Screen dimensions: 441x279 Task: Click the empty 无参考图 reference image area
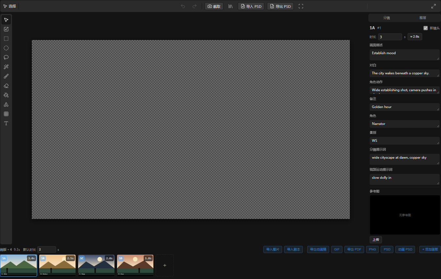405,215
